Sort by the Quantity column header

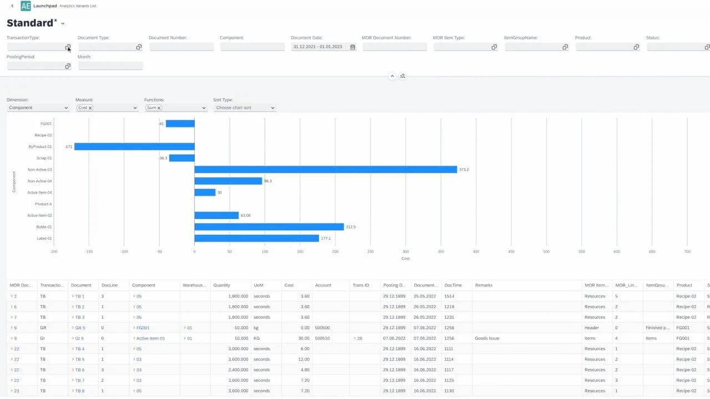click(231, 285)
